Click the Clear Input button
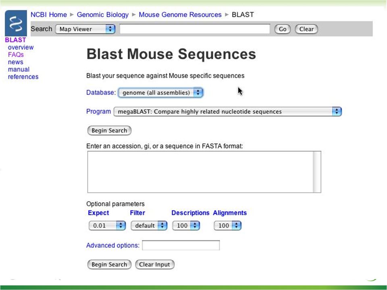Image resolution: width=387 pixels, height=290 pixels. (155, 265)
